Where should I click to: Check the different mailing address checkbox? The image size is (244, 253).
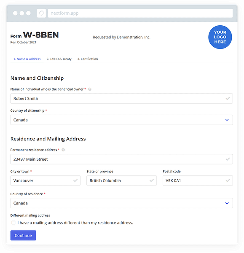[13, 223]
